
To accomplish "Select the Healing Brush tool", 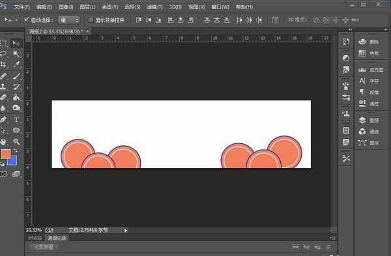I will [3, 76].
